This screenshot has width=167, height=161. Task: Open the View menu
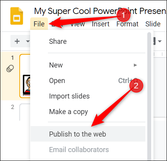click(78, 24)
